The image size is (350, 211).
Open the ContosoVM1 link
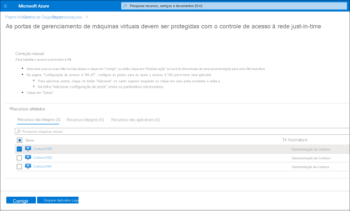coord(42,166)
